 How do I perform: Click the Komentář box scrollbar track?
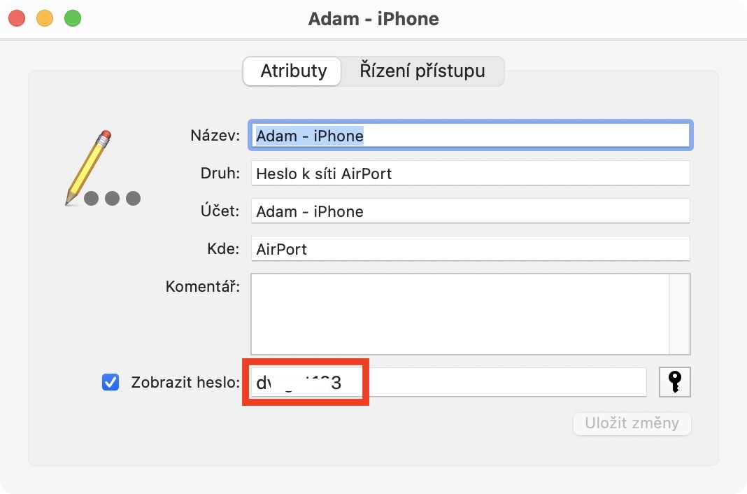[x=680, y=313]
